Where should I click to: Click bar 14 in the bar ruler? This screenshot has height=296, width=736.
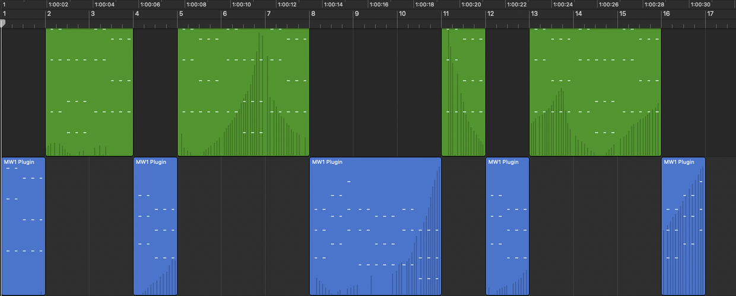(578, 14)
